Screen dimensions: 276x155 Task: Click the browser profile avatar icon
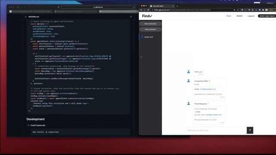[267, 10]
